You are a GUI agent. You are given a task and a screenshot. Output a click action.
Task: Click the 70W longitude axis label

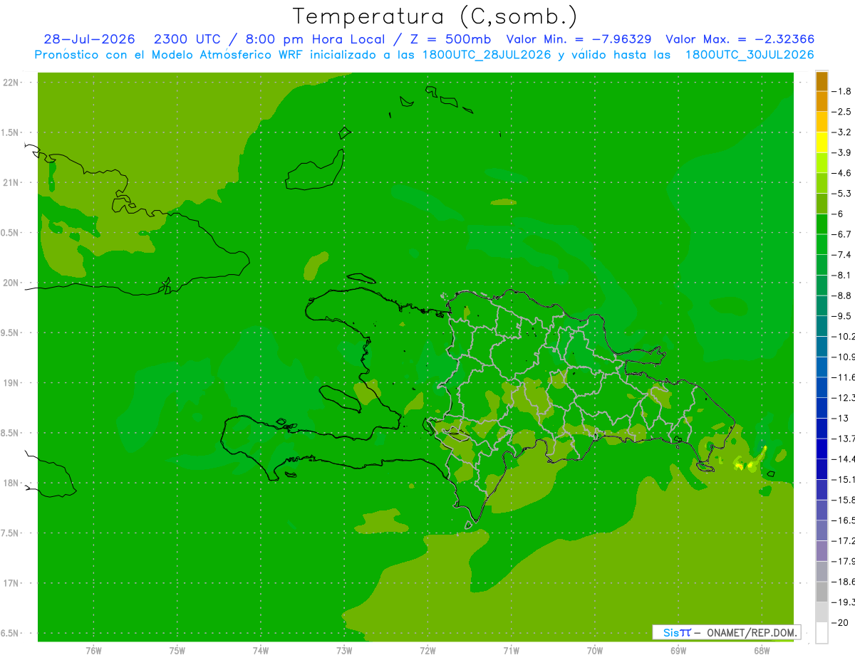pos(595,650)
